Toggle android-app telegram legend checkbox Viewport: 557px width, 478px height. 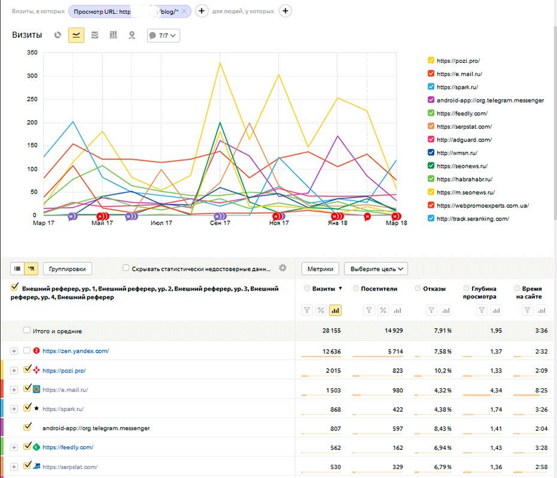tap(431, 99)
